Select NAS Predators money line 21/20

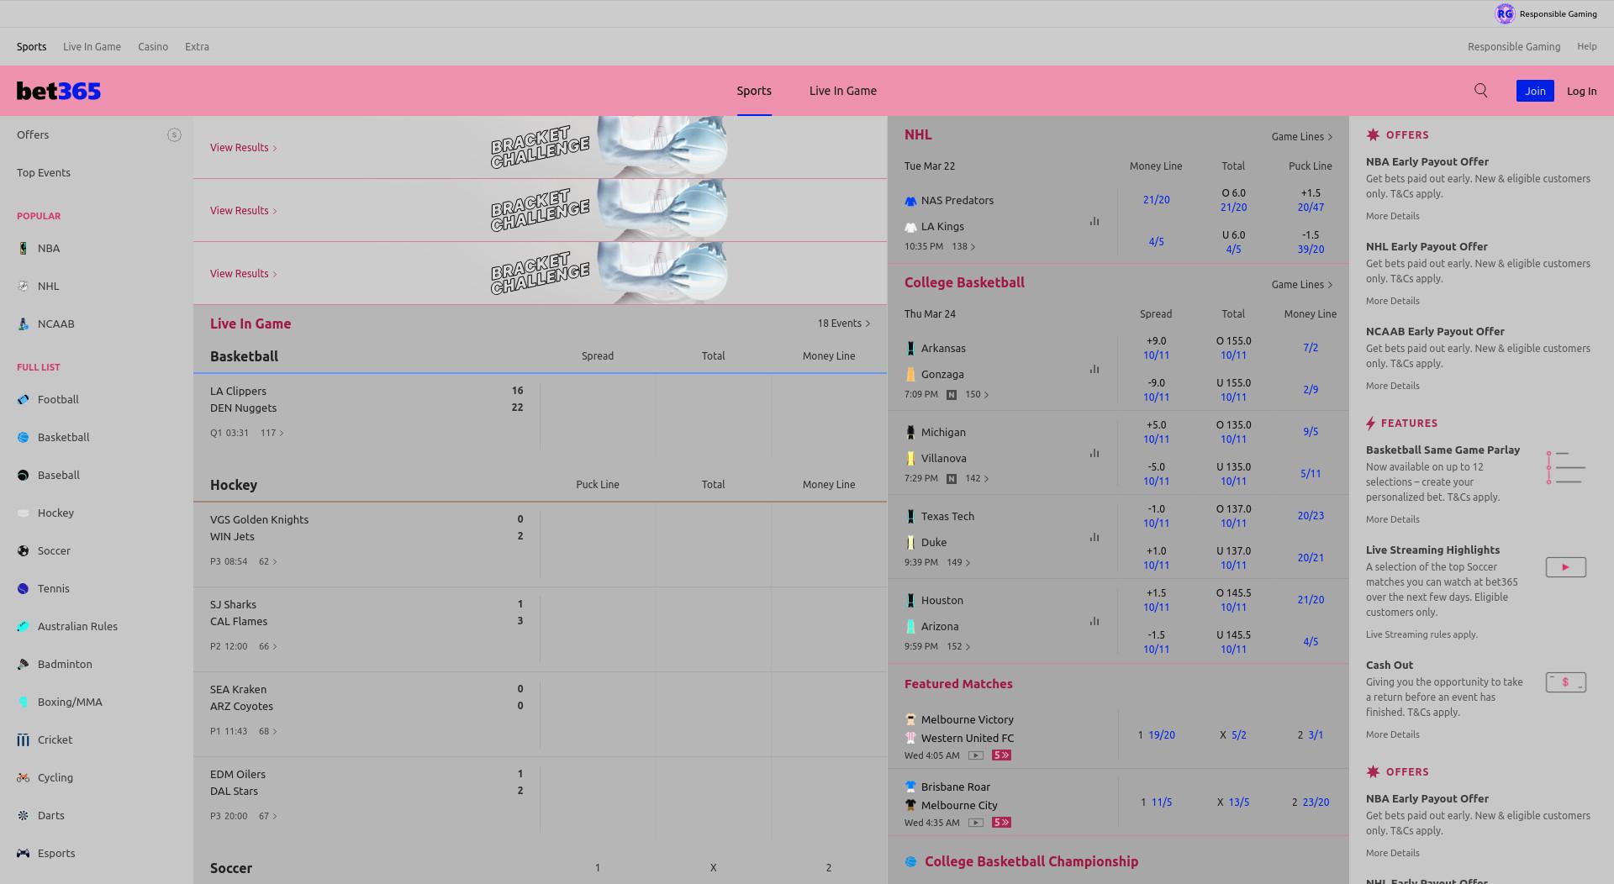coord(1156,200)
